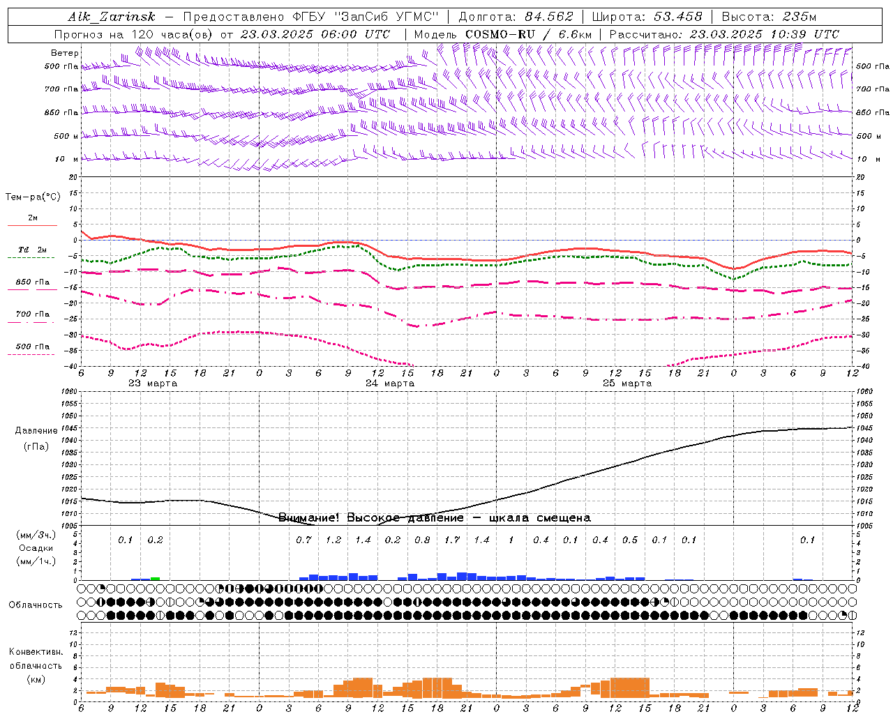Screen dimensions: 893x714
Task: Click the 24 марта date label
Action: point(390,383)
